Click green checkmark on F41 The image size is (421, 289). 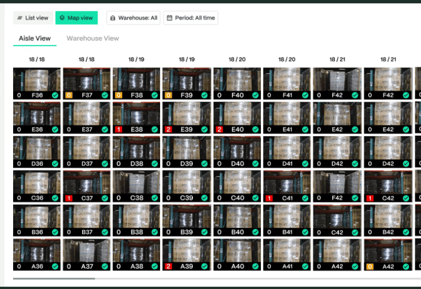pos(305,95)
